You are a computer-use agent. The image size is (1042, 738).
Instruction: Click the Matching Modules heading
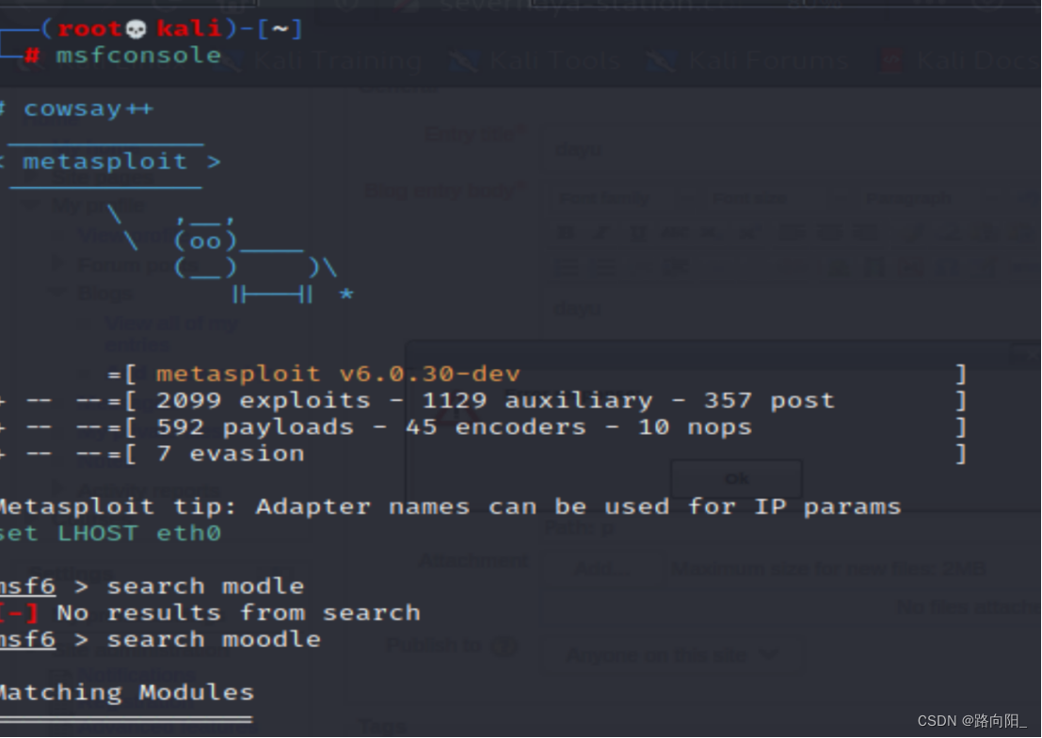click(x=126, y=693)
